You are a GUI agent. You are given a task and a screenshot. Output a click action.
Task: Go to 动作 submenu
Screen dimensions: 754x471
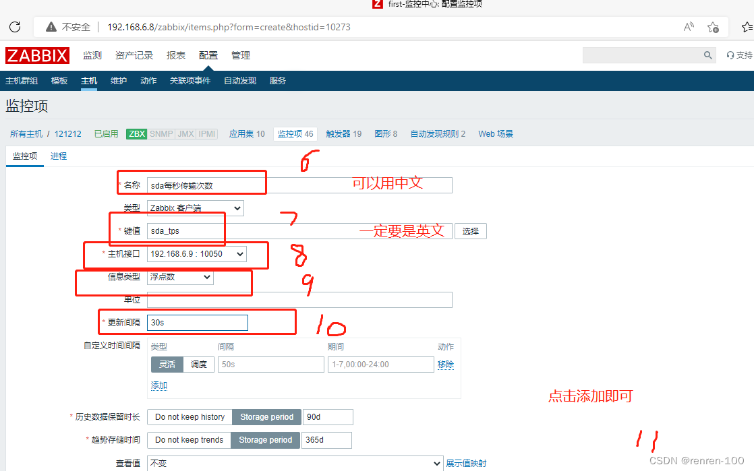(148, 81)
